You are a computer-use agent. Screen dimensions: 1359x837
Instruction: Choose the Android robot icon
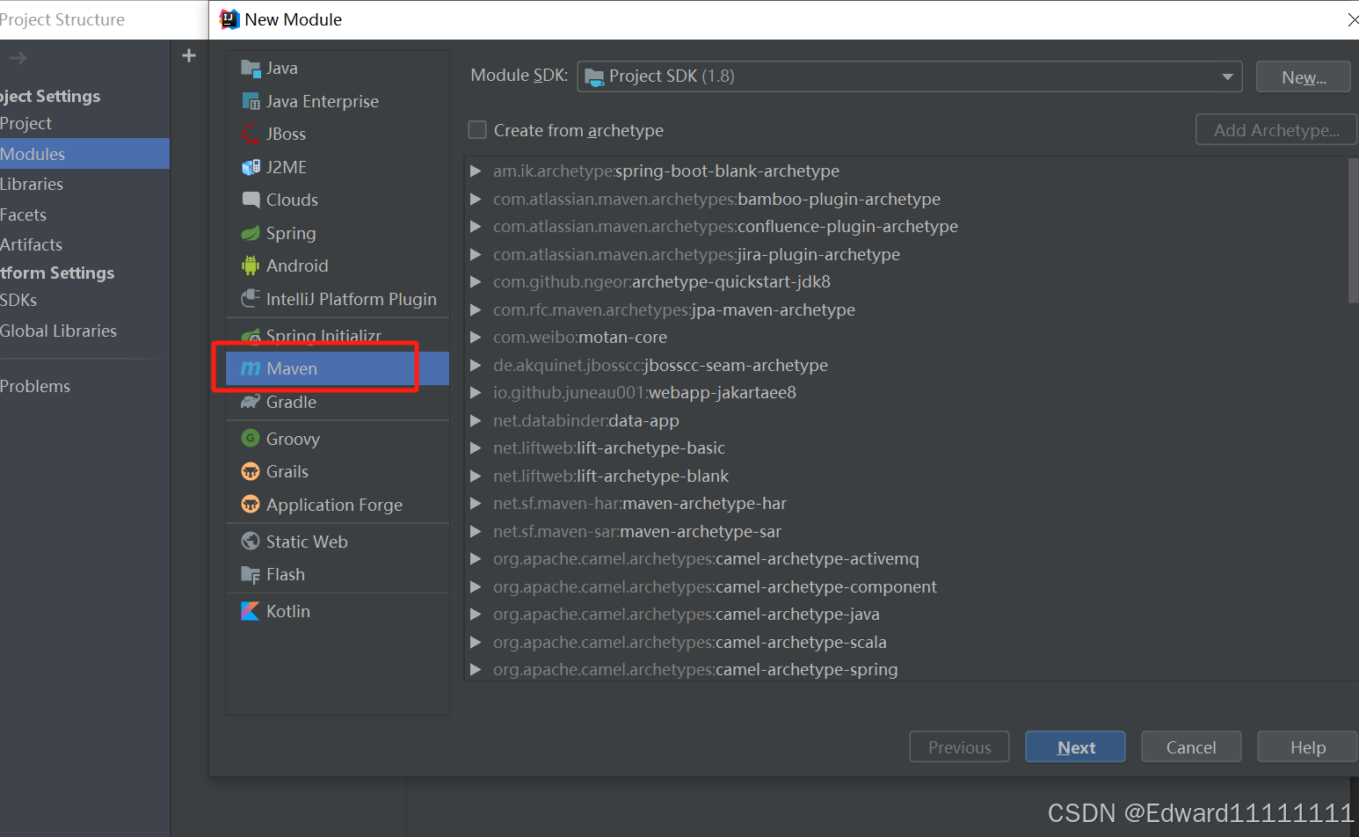tap(251, 266)
